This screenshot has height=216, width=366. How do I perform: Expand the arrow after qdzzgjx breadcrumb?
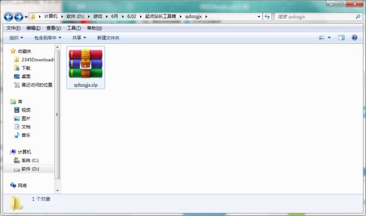click(x=206, y=17)
